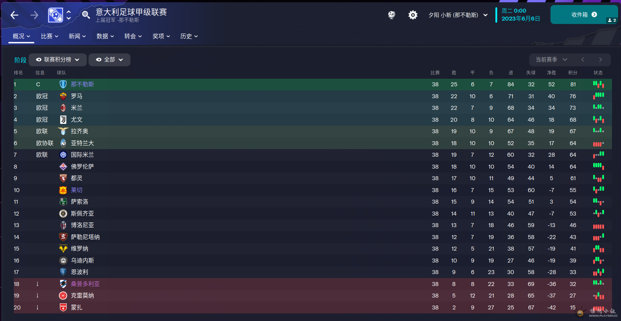Click the Inter Milan club crest
This screenshot has width=621, height=321.
click(63, 155)
